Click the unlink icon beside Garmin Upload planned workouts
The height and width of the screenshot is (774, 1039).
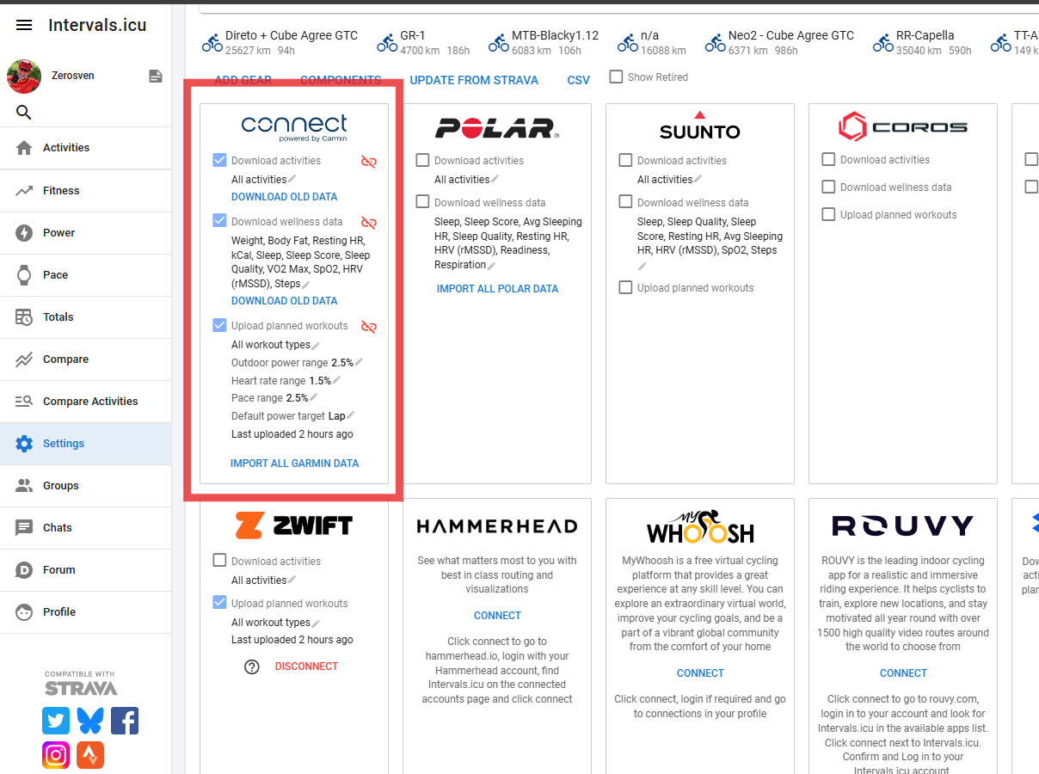coord(369,327)
